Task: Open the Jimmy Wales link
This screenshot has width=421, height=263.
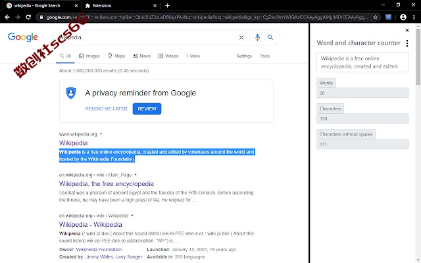Action: (99, 257)
